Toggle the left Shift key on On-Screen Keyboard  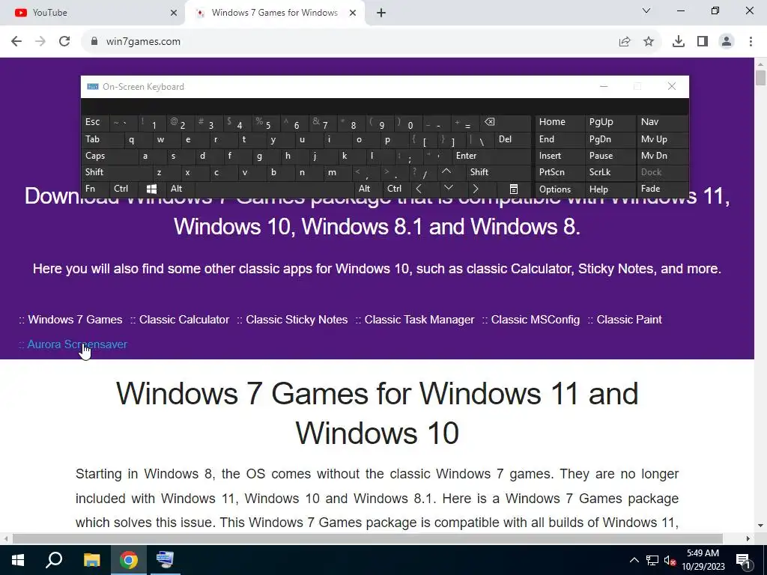(x=115, y=172)
